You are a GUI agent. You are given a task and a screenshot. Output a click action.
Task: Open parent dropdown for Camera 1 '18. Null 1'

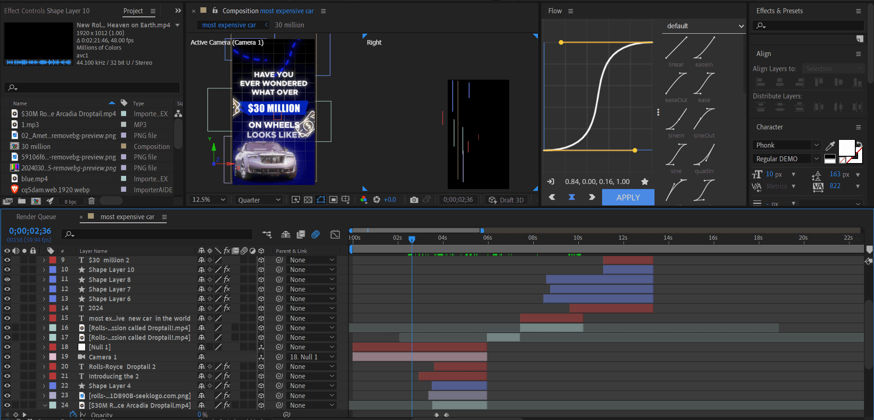pos(312,357)
